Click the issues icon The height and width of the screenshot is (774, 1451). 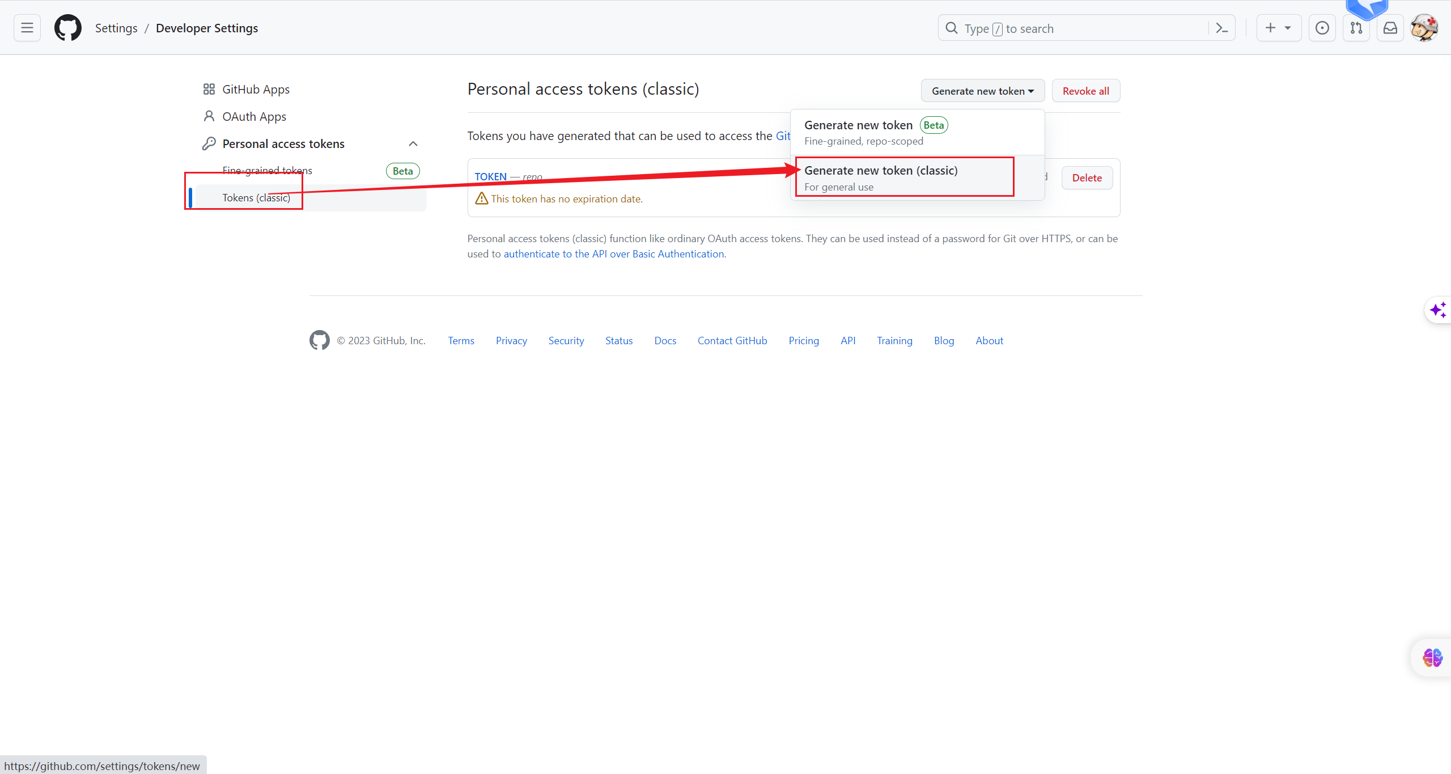[1322, 28]
